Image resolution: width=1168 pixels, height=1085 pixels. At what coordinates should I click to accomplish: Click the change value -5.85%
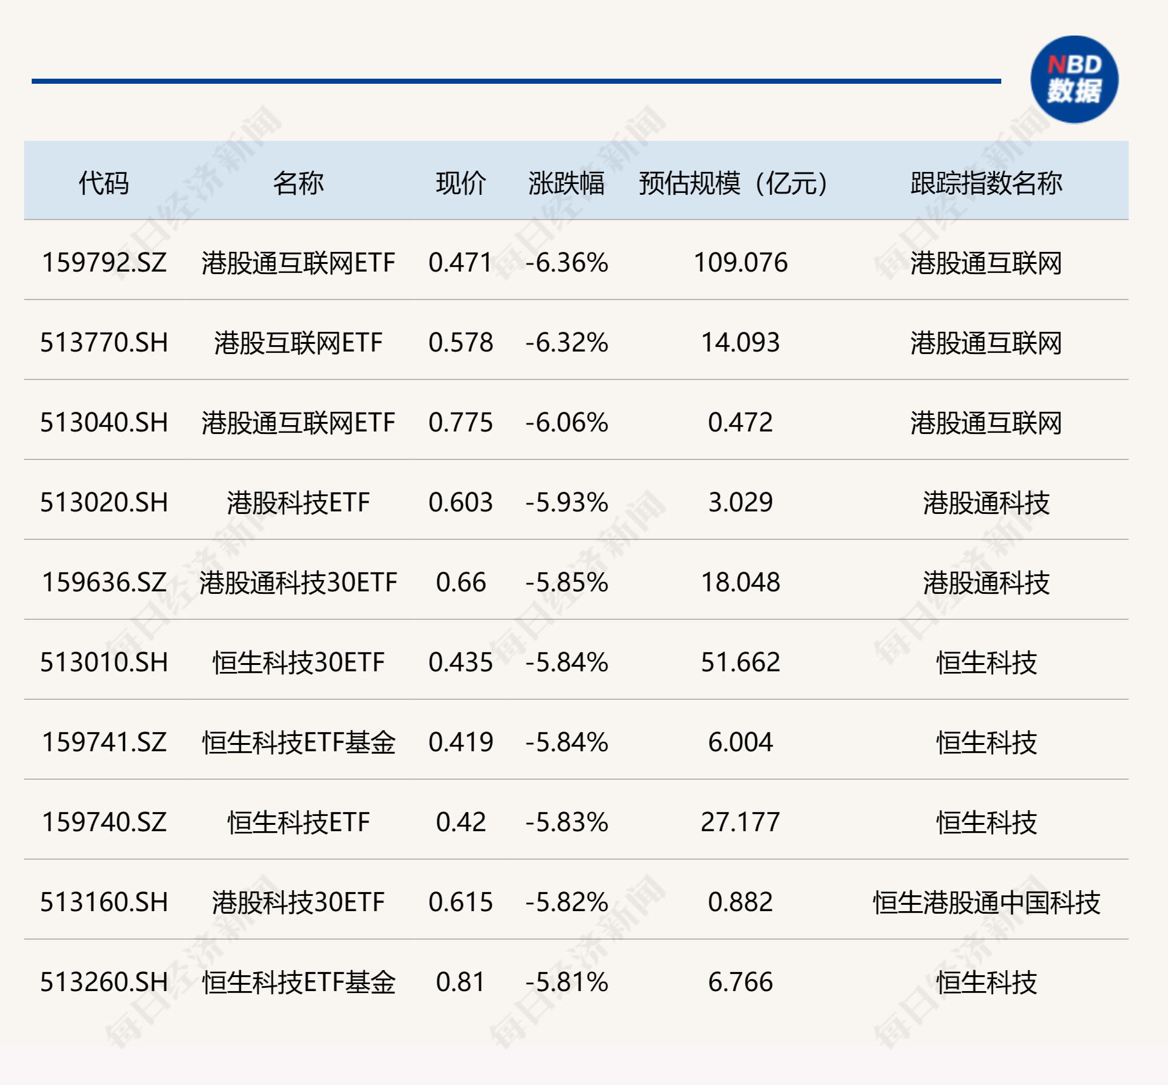[x=566, y=582]
